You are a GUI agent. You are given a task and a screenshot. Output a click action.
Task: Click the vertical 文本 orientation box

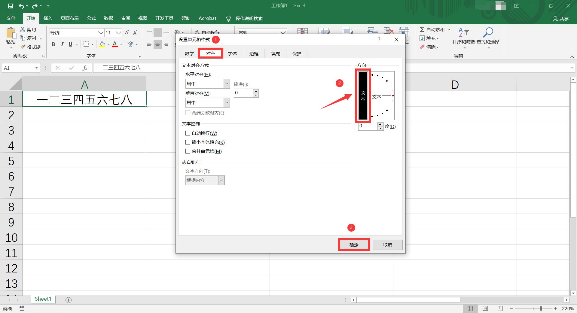(363, 96)
